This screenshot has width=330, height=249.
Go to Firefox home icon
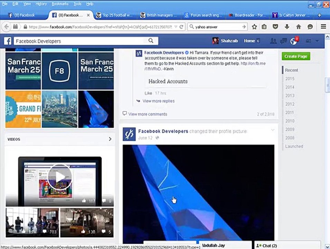(299, 27)
